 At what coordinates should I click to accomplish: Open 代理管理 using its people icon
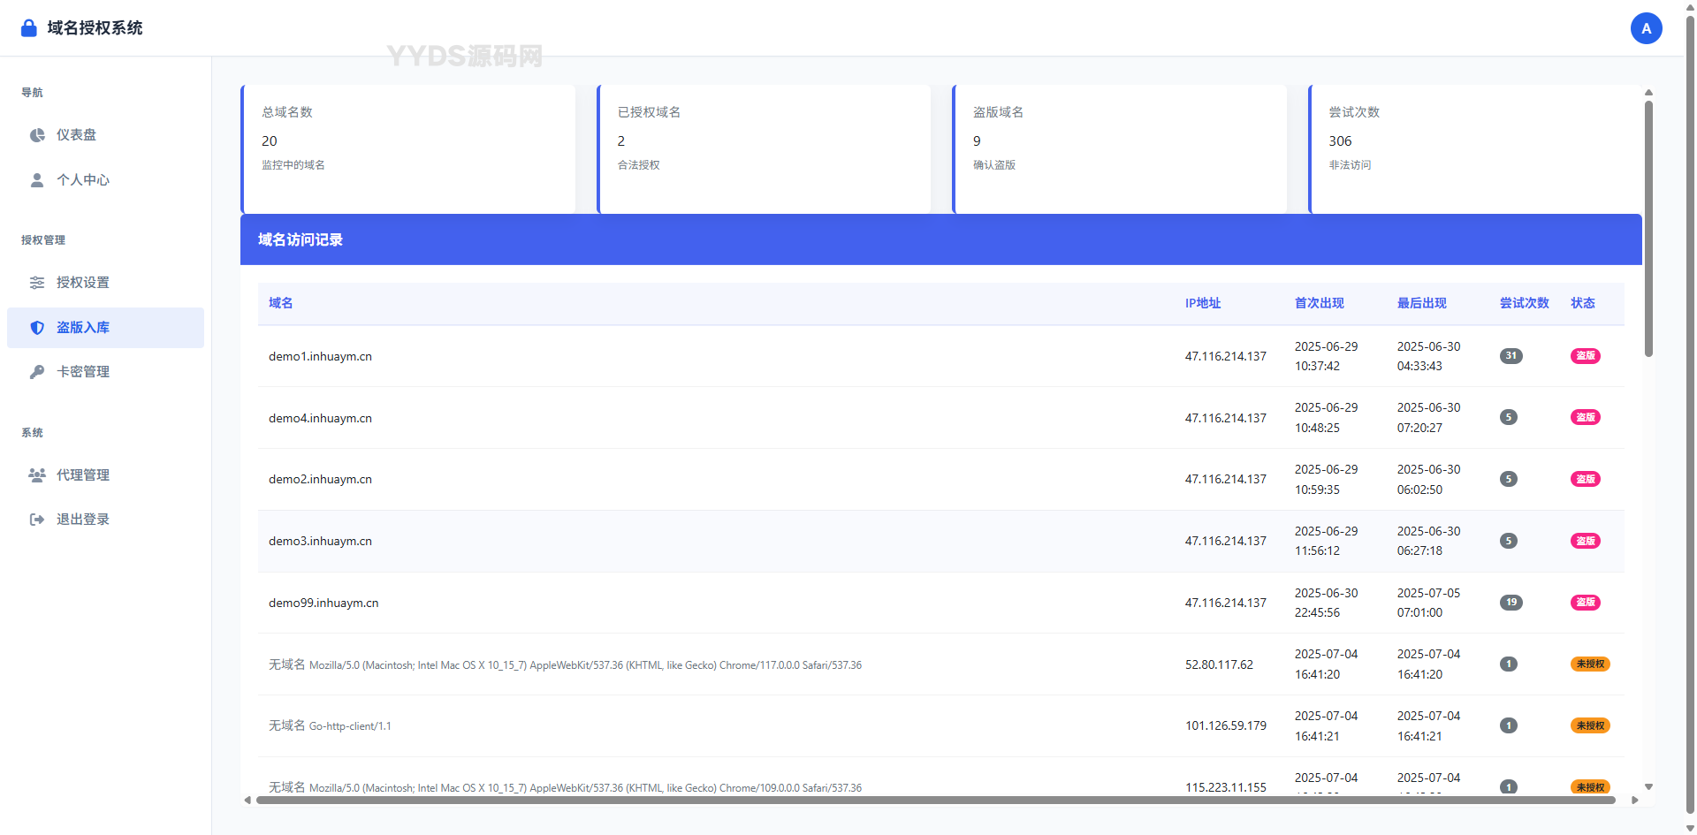click(x=36, y=474)
